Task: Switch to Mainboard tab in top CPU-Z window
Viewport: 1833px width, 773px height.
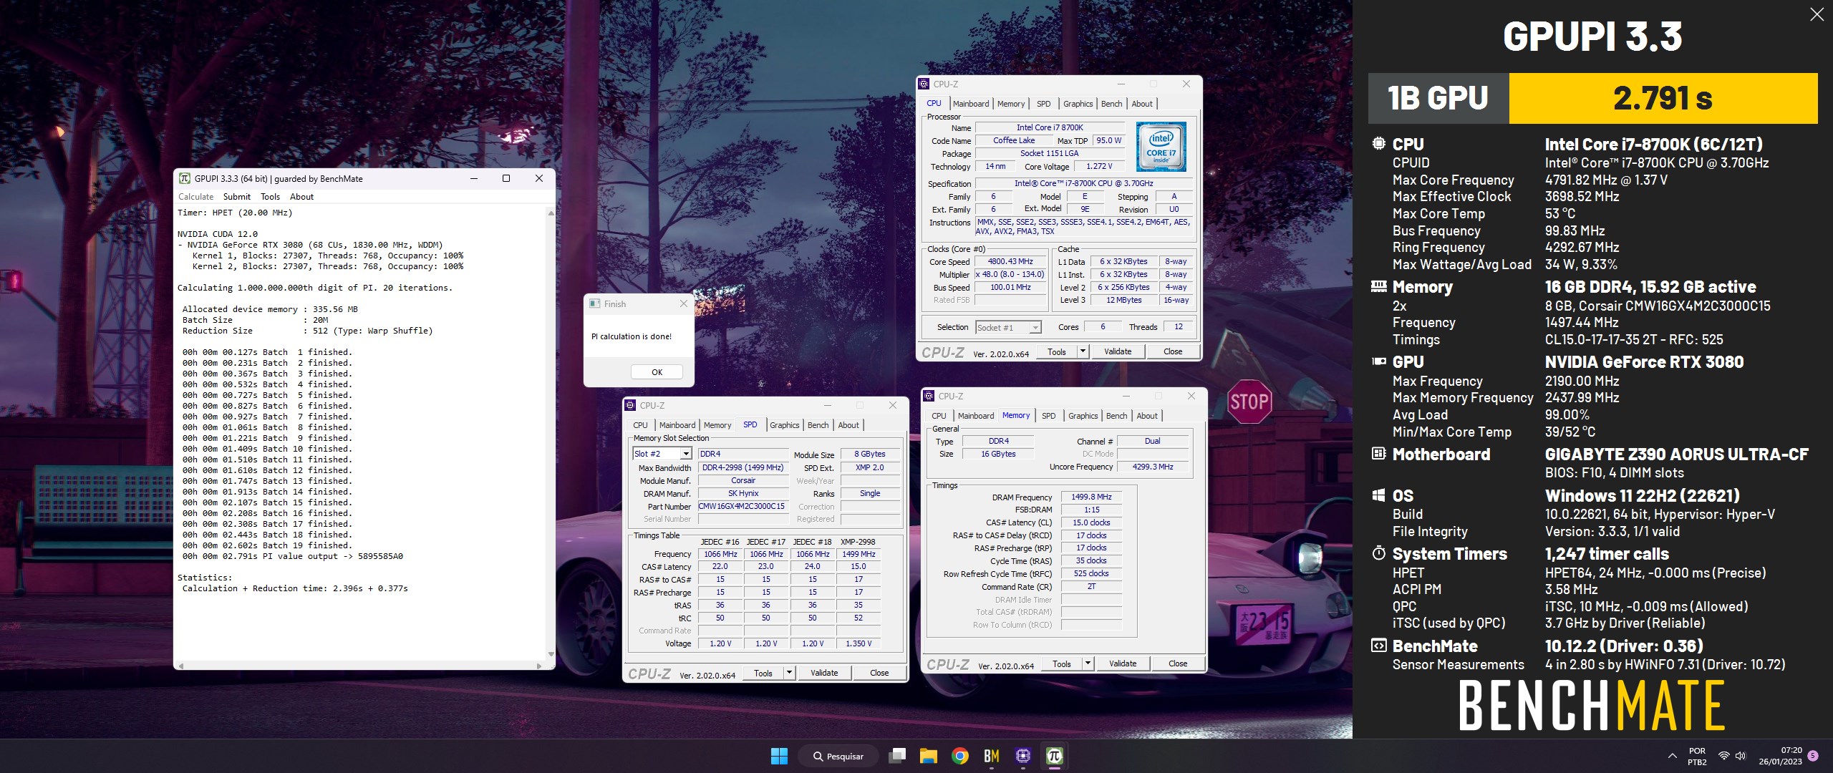Action: (970, 104)
